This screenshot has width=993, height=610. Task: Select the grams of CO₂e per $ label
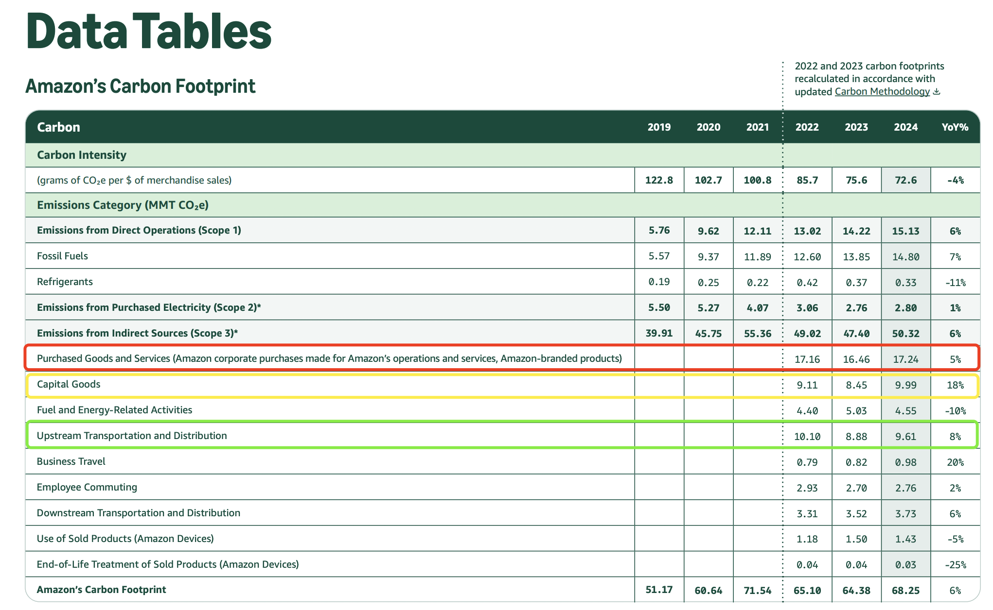(x=134, y=180)
